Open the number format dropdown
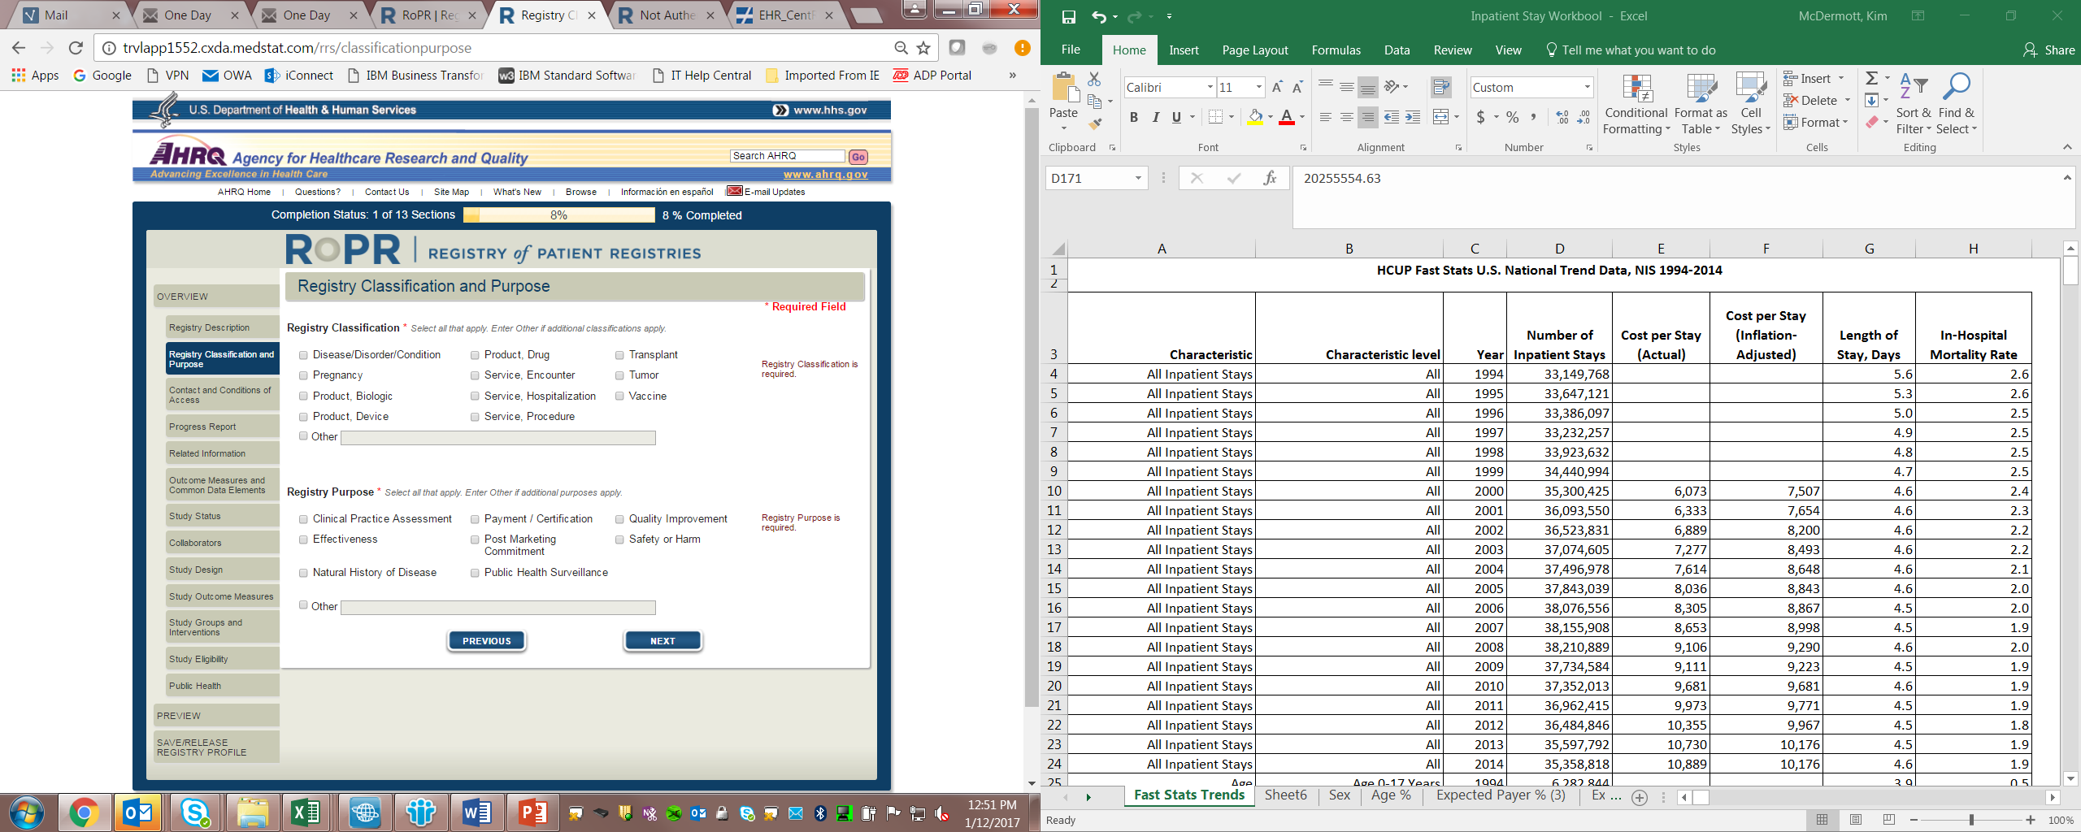 click(1586, 87)
